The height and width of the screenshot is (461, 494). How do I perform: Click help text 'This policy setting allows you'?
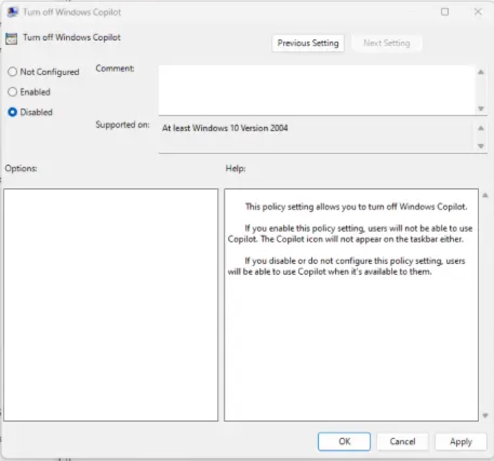356,207
